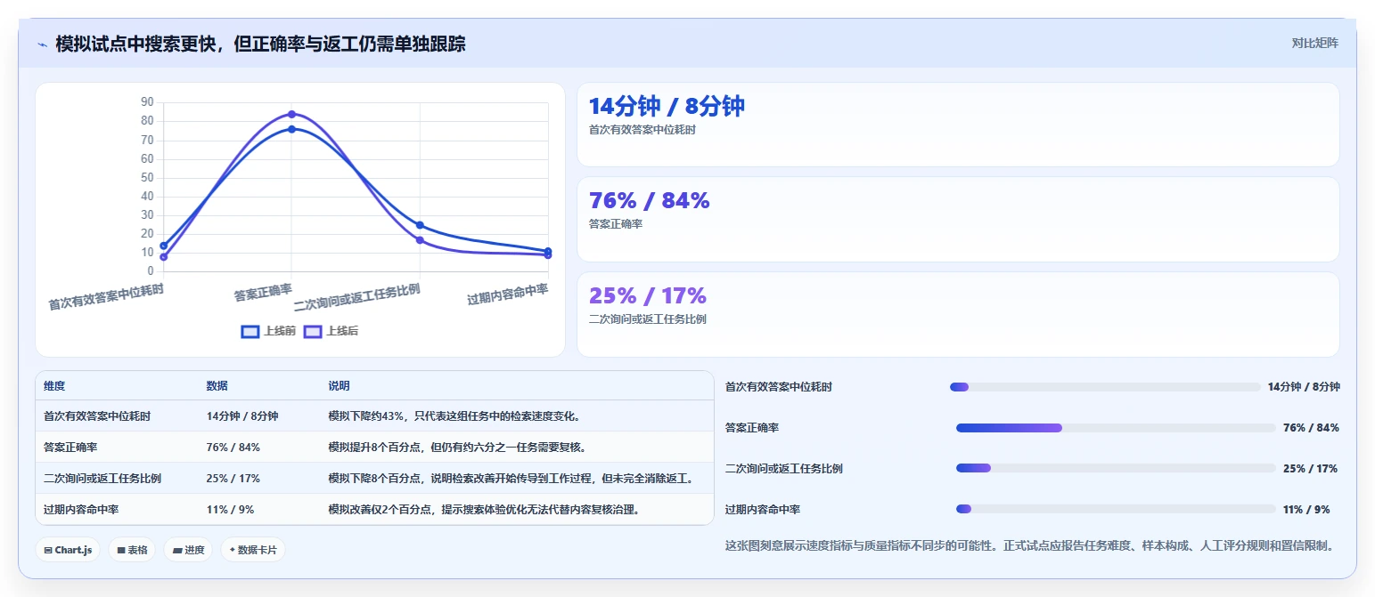Click the 11% / 9% progress value label
This screenshot has width=1375, height=597.
[1306, 510]
